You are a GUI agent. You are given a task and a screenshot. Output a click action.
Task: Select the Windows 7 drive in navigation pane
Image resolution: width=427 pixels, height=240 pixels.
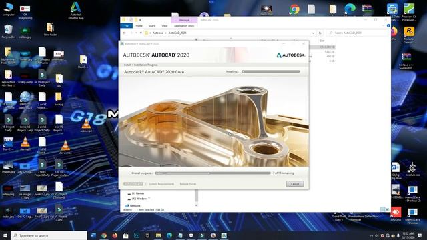[x=141, y=199]
